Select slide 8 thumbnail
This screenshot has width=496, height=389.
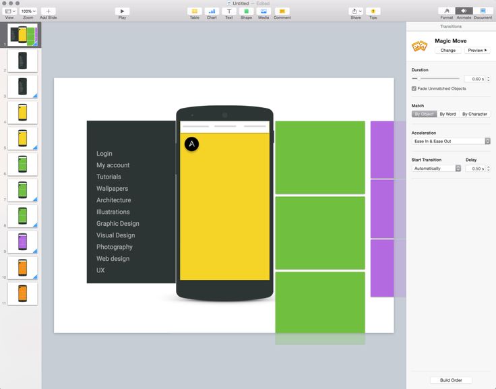[x=22, y=216]
